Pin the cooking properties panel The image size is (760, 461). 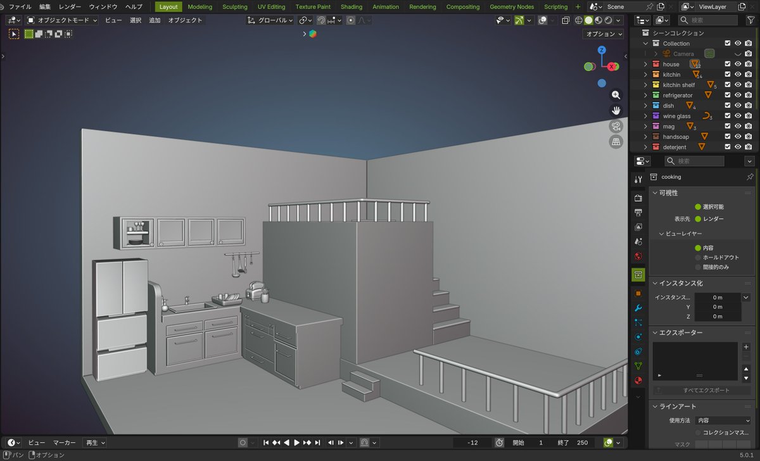point(750,177)
